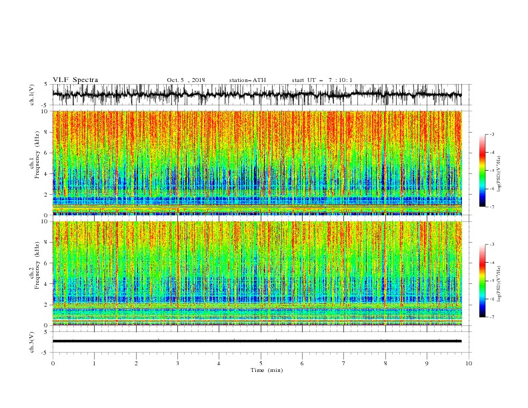Click the time axis tick label "6"
The height and width of the screenshot is (408, 528).
coord(302,363)
